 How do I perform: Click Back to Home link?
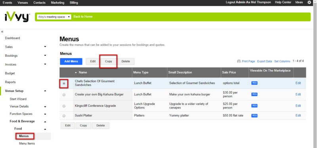tap(83, 17)
